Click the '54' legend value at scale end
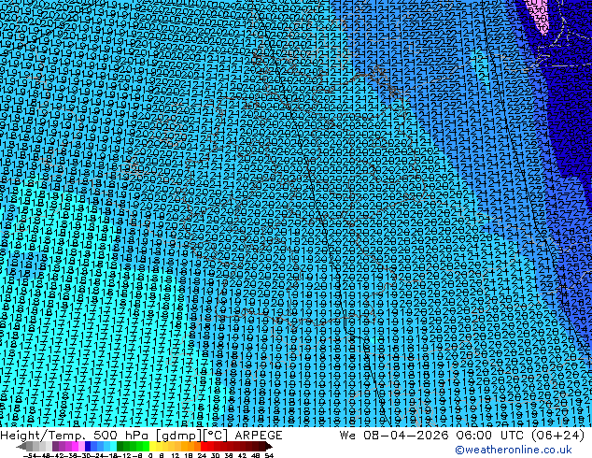Image resolution: width=592 pixels, height=458 pixels. coord(269,456)
